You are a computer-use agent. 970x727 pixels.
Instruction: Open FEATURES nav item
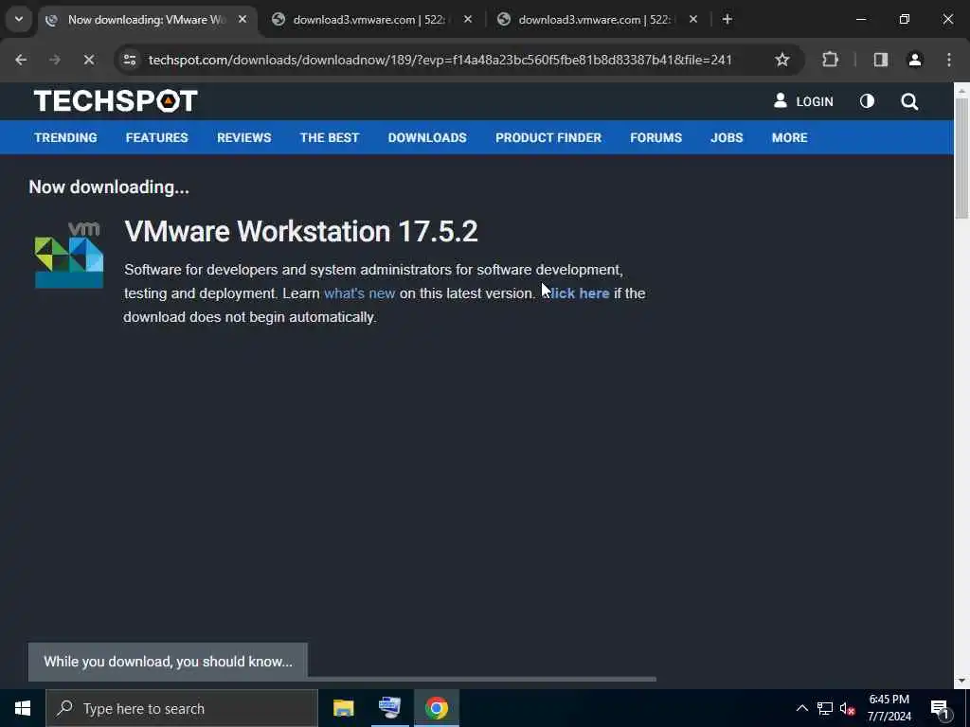pyautogui.click(x=157, y=138)
